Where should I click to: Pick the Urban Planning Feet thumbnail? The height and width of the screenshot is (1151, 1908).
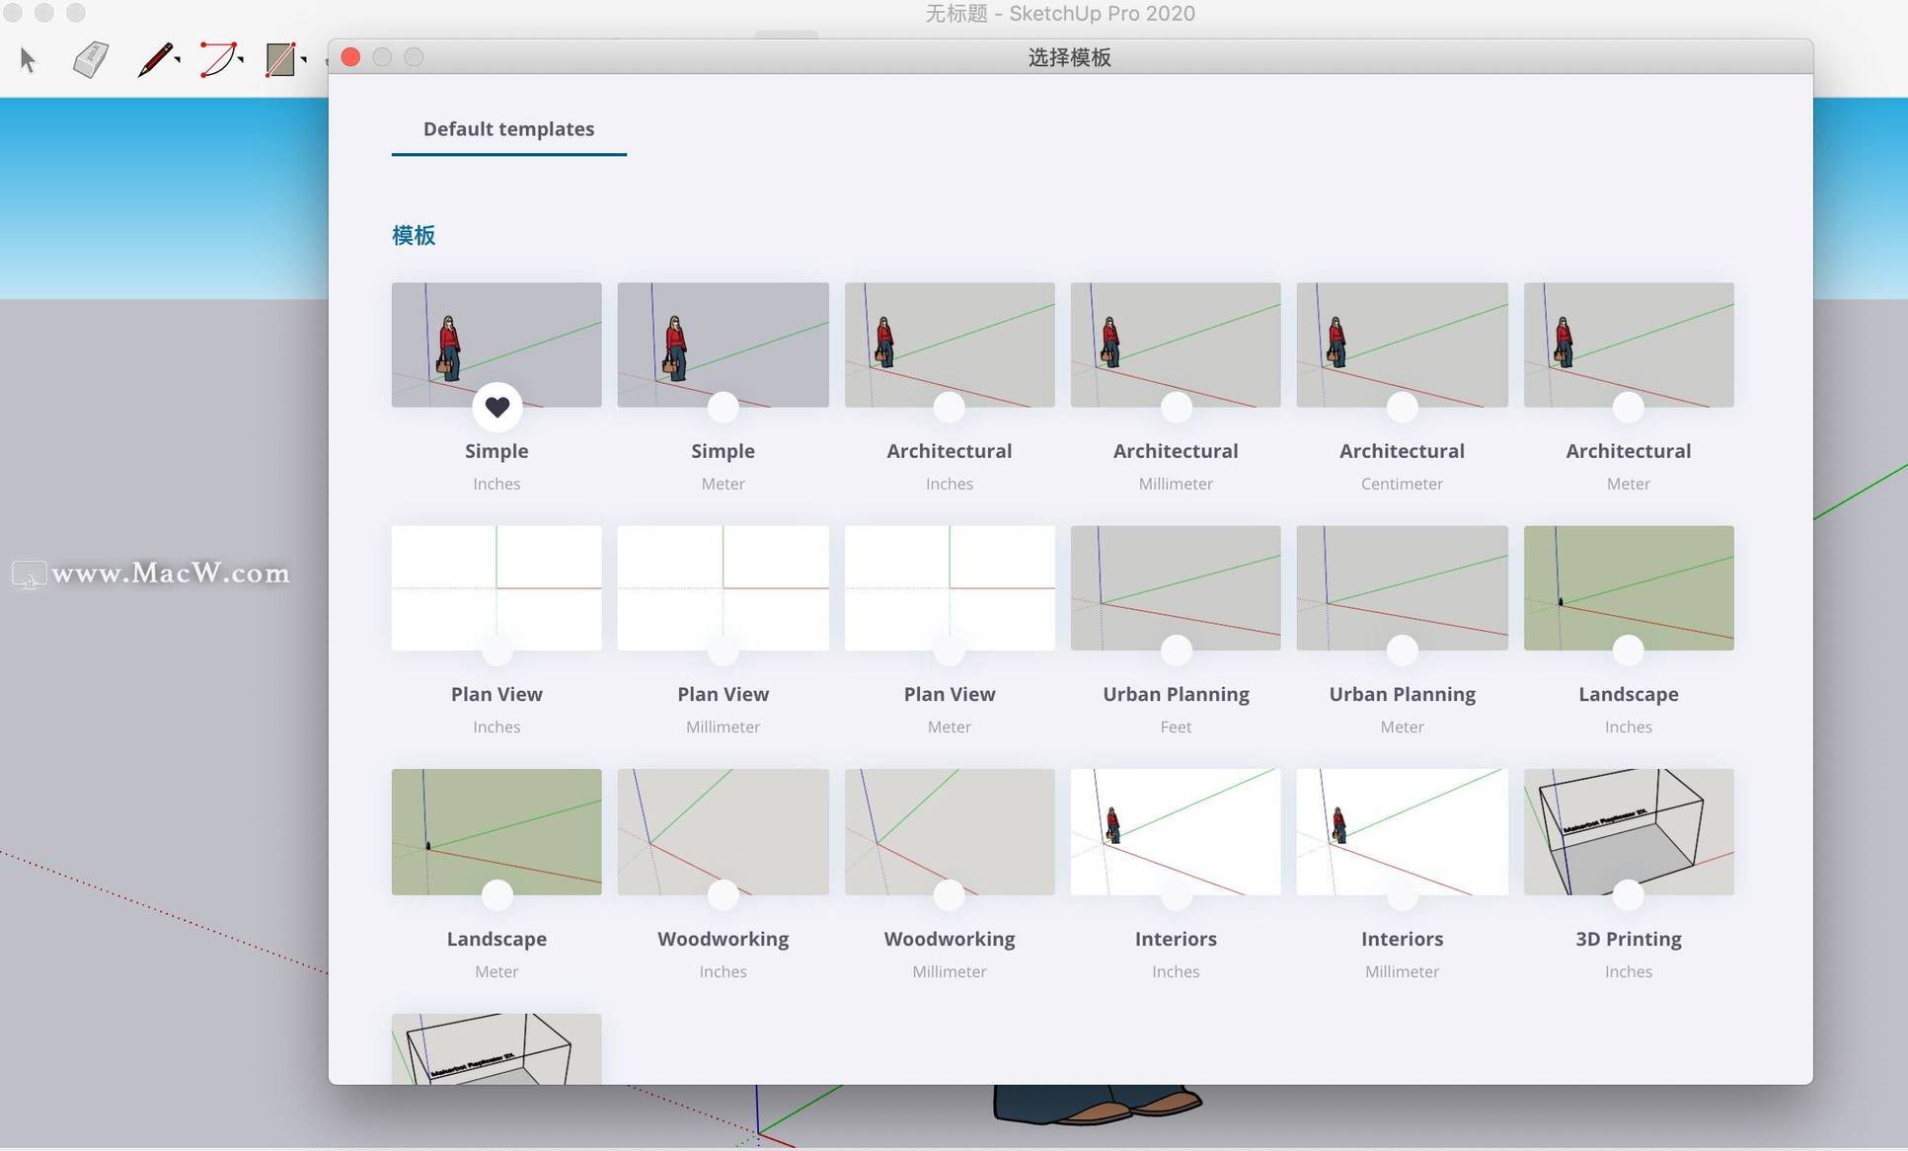[x=1176, y=587]
